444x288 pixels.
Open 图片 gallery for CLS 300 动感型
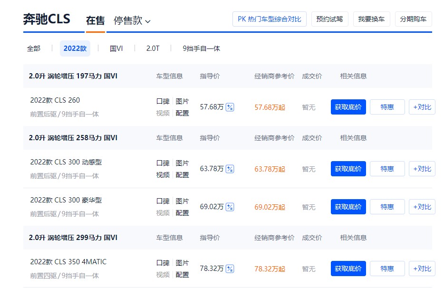182,163
